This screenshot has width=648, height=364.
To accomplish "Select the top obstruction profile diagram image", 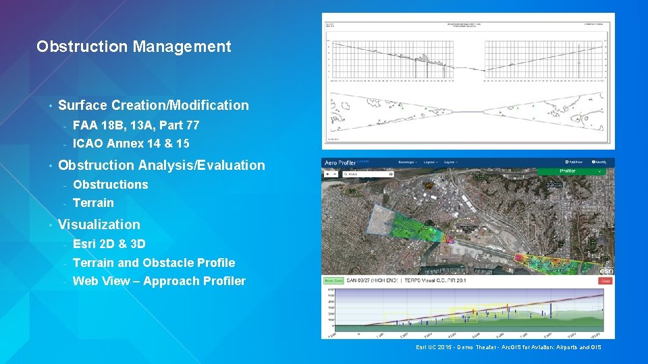I will point(468,82).
